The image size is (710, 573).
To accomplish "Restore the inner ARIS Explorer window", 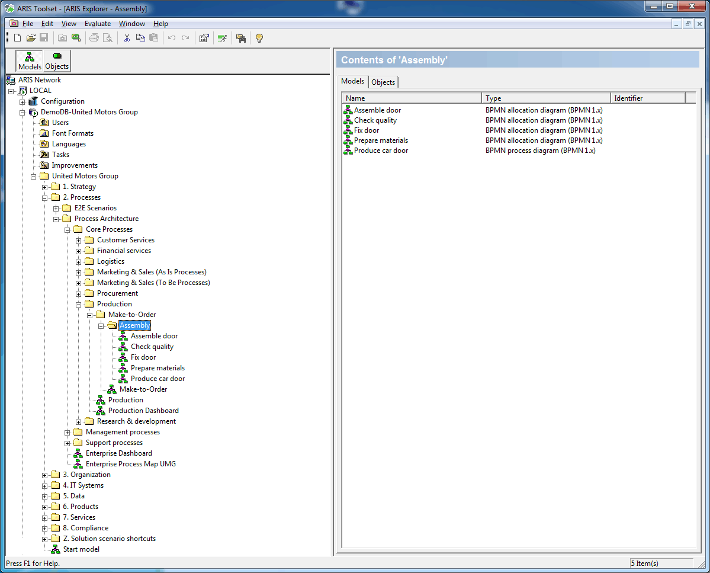I will pyautogui.click(x=688, y=24).
